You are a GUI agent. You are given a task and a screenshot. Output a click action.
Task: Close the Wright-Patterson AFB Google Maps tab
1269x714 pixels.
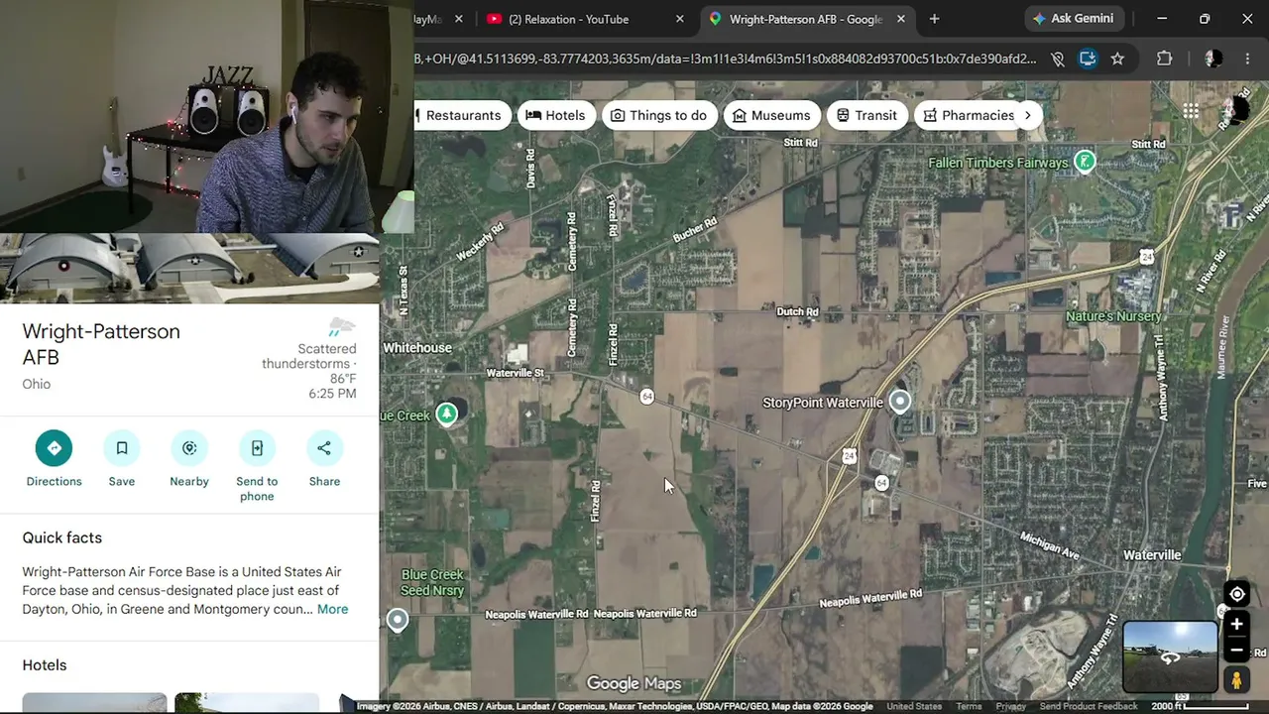901,19
